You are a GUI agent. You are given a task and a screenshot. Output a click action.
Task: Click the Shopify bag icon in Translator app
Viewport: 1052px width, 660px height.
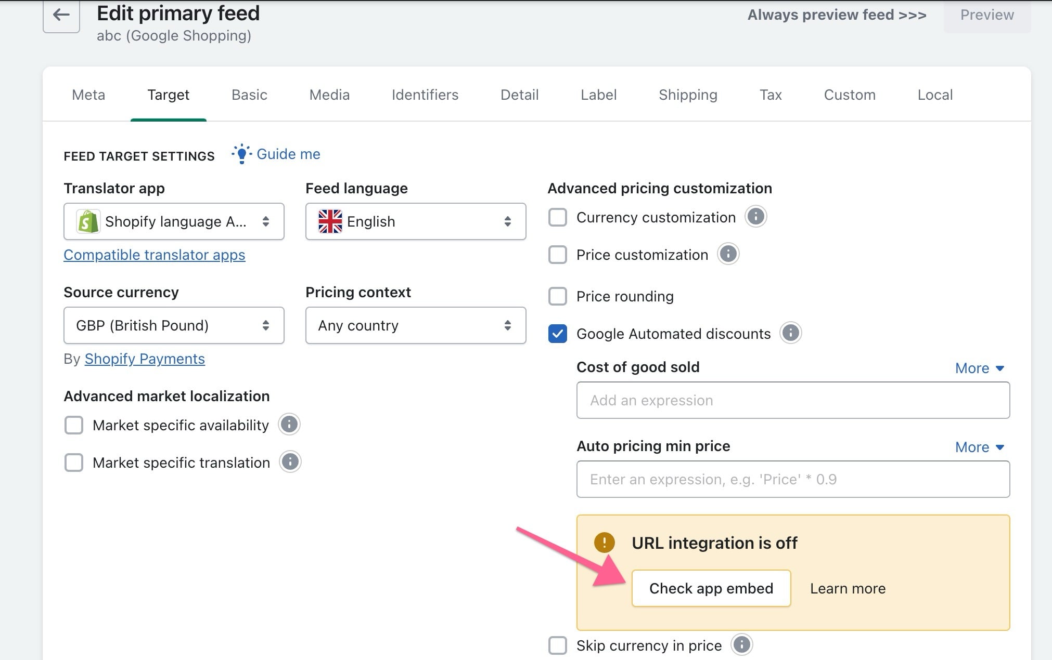[88, 221]
